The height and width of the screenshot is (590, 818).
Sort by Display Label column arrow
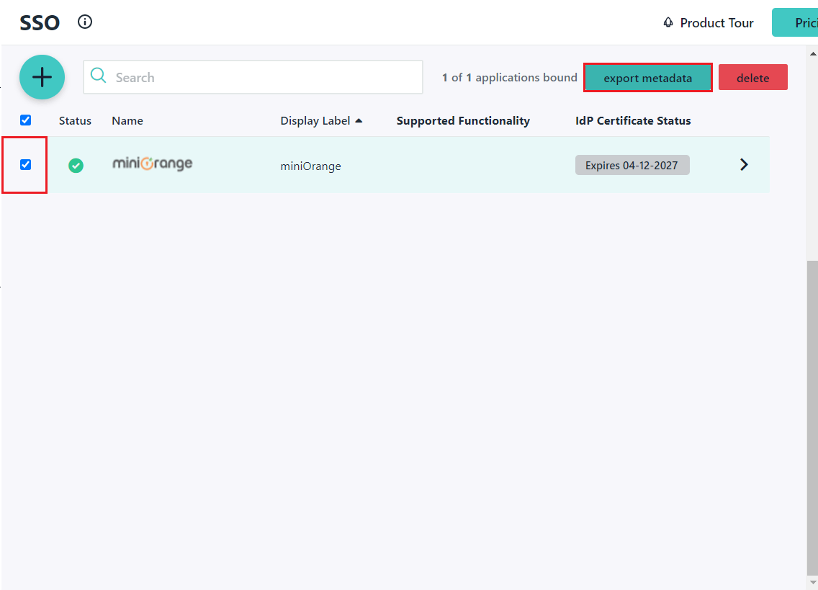(x=359, y=120)
